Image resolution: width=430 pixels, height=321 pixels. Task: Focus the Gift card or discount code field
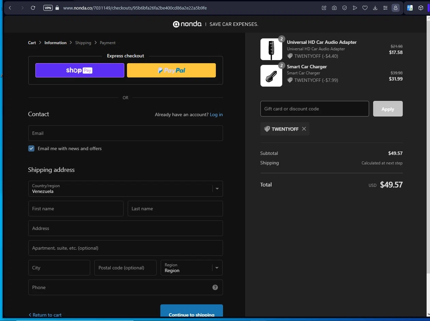pyautogui.click(x=315, y=109)
